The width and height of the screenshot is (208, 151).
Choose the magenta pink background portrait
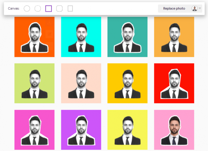(x=34, y=130)
